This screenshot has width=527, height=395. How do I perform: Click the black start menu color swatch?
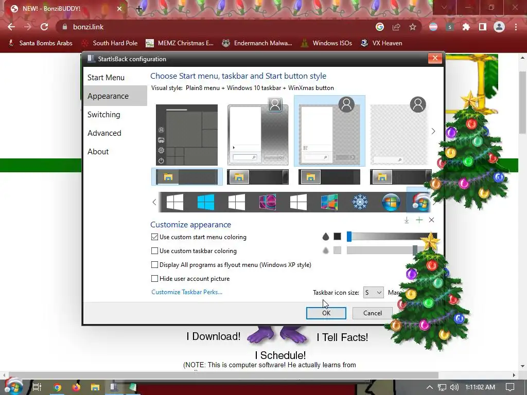pos(337,237)
